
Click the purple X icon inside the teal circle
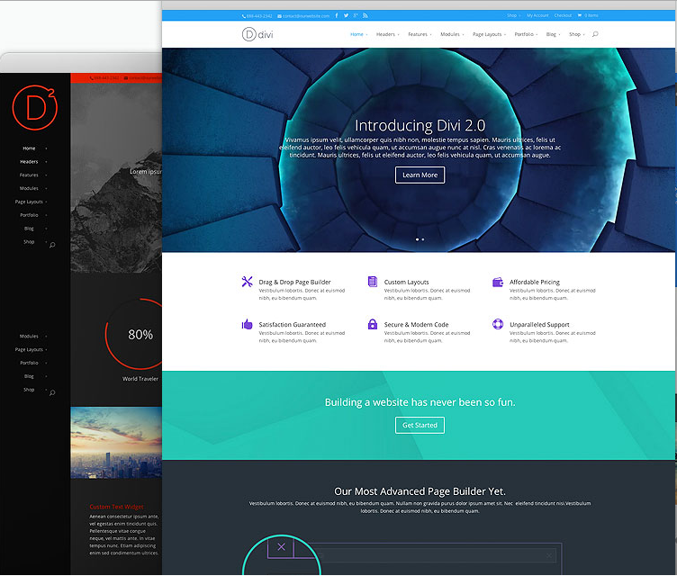281,546
